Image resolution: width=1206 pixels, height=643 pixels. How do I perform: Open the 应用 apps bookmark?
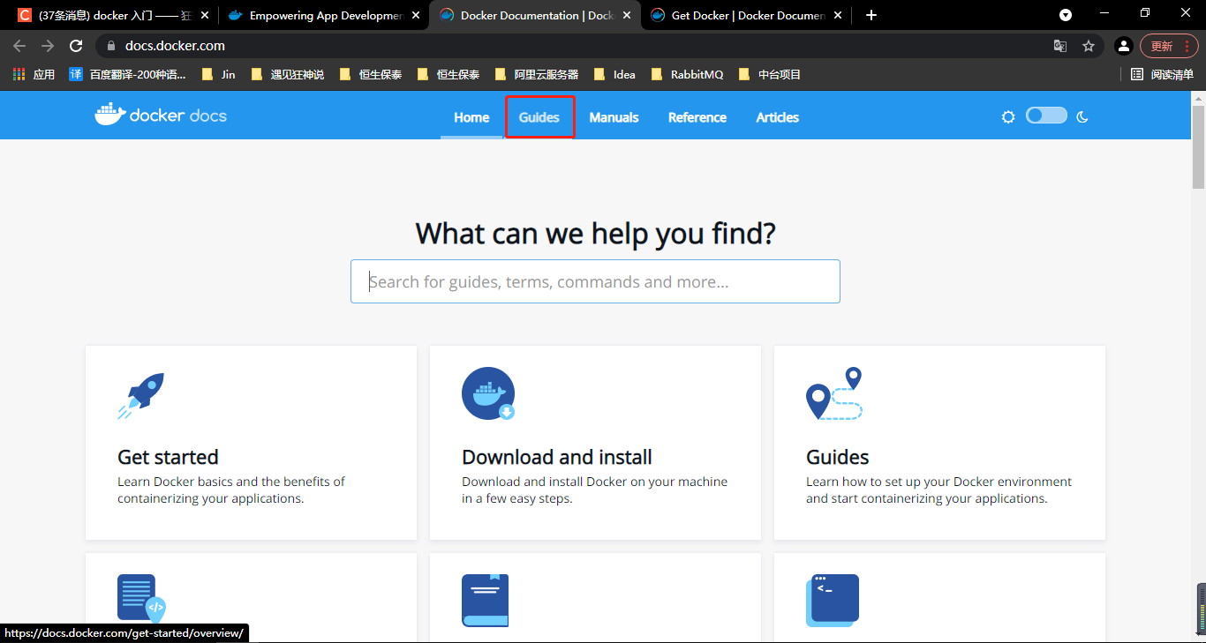point(34,75)
